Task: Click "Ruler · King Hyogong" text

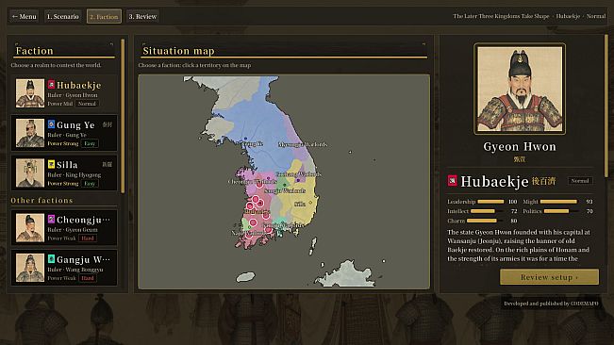Action: (x=75, y=174)
